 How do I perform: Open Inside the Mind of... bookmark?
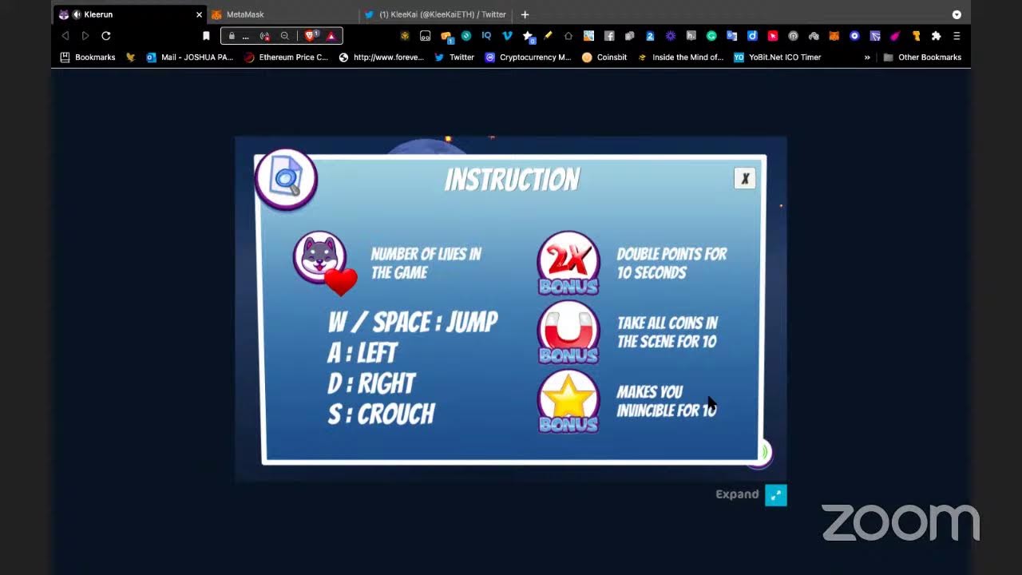click(680, 57)
